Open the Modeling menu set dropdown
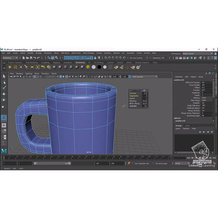The width and height of the screenshot is (218, 218). coord(10,58)
